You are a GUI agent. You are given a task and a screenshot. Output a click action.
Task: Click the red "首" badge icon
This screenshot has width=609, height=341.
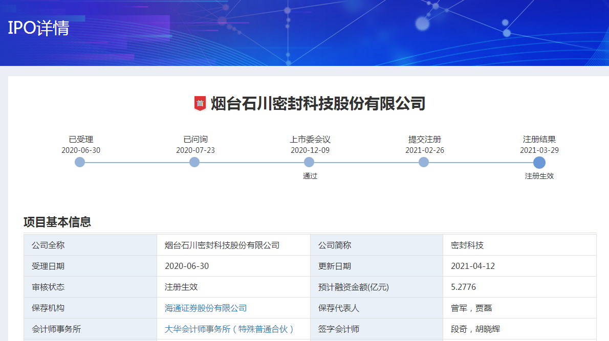200,103
